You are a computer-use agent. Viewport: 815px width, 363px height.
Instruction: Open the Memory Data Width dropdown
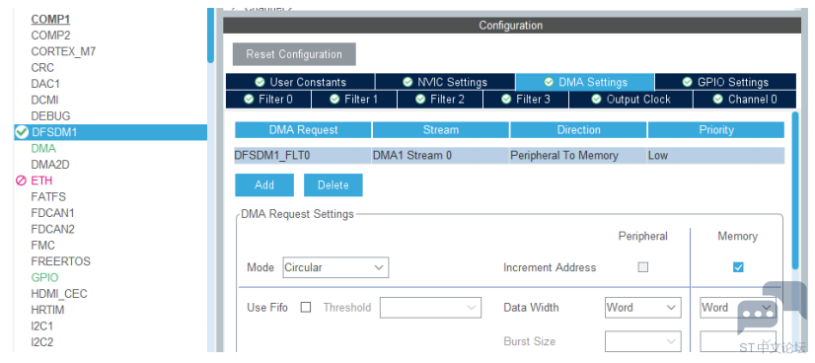pyautogui.click(x=738, y=308)
